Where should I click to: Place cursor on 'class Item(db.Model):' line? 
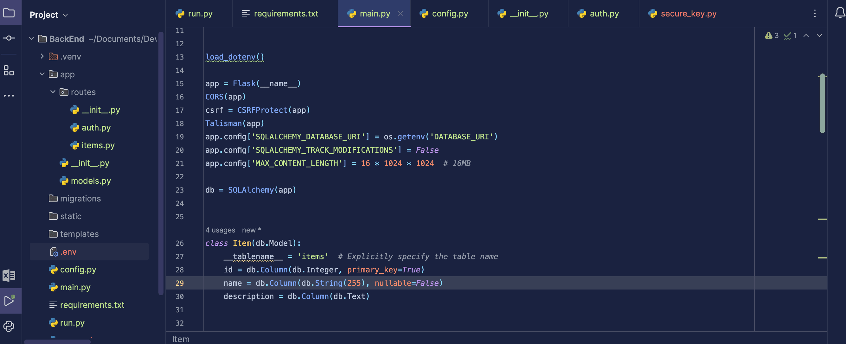click(253, 243)
